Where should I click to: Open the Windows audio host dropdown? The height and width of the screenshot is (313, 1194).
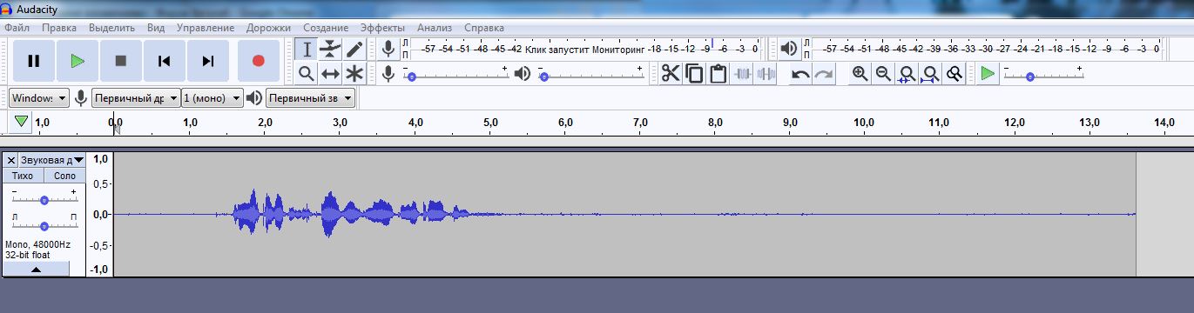[x=39, y=98]
